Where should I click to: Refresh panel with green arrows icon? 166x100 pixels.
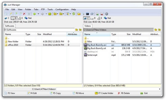74,14
